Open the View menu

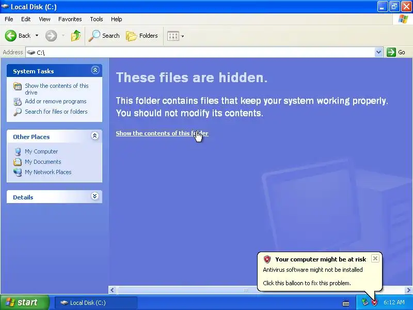click(44, 19)
